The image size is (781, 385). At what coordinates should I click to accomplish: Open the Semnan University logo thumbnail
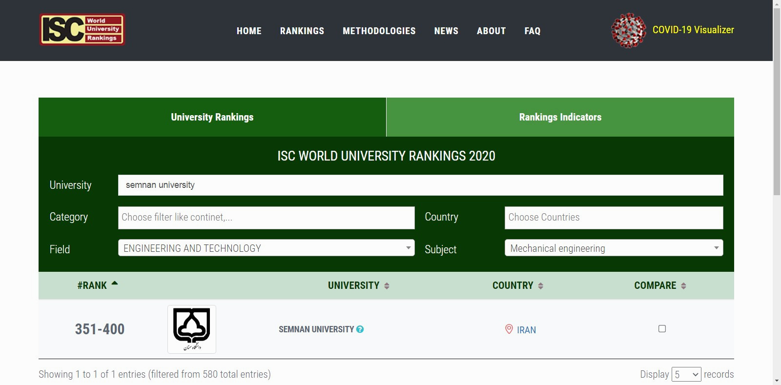pos(192,329)
